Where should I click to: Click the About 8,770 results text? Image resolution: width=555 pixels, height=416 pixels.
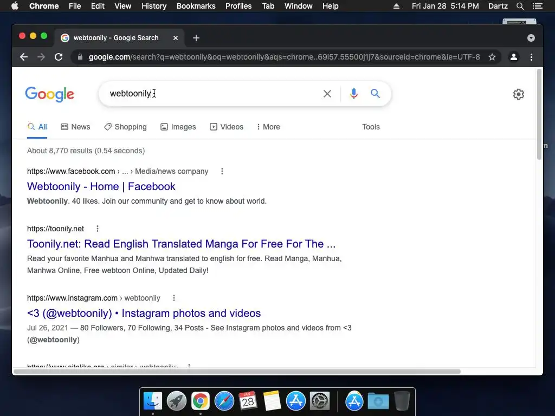[86, 151]
